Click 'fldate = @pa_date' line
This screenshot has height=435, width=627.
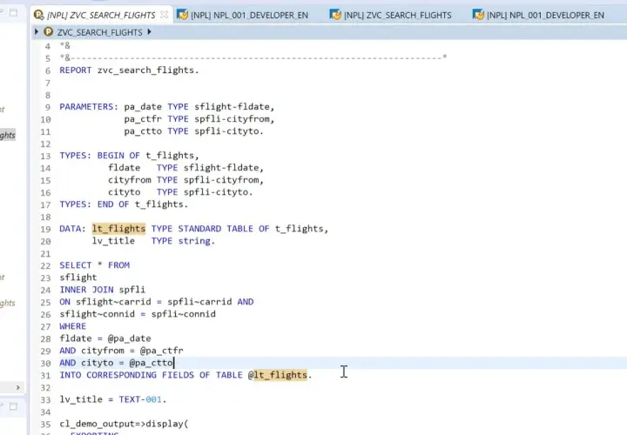(x=105, y=338)
